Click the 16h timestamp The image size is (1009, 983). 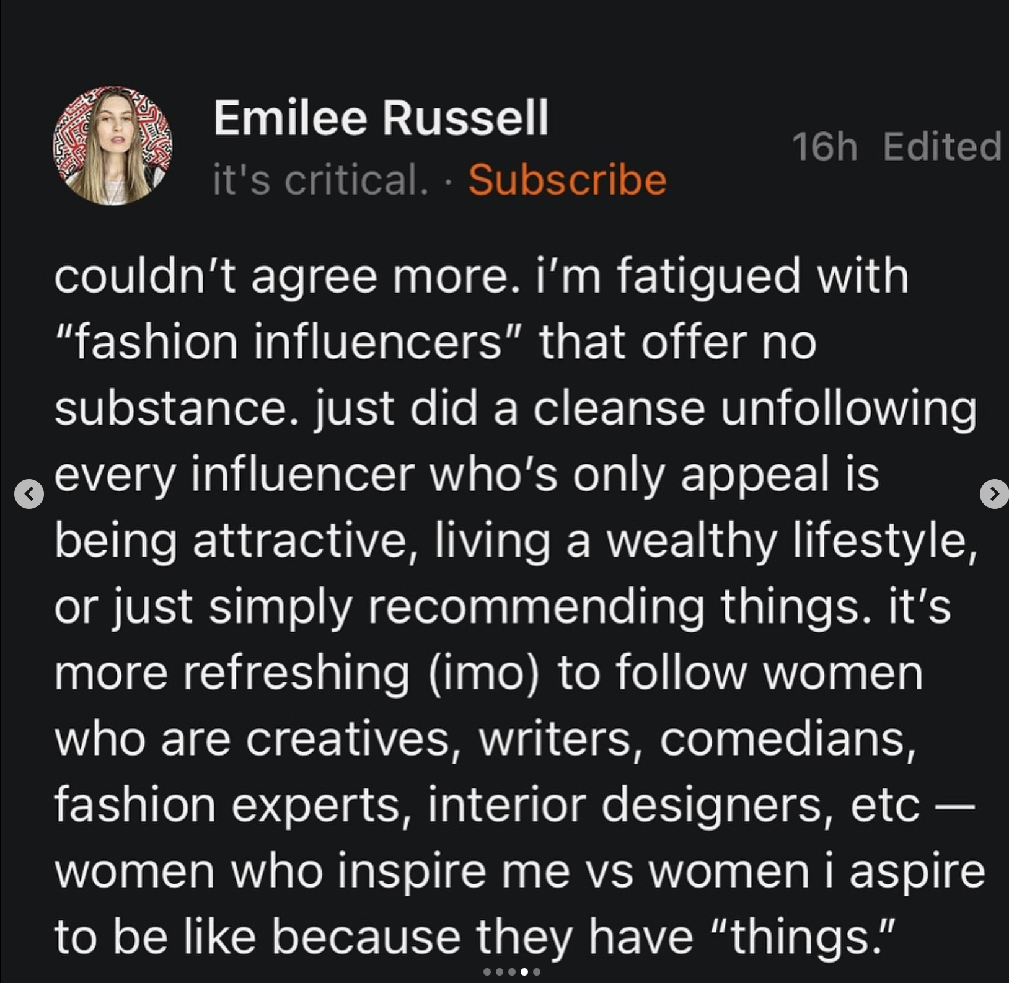(x=824, y=147)
